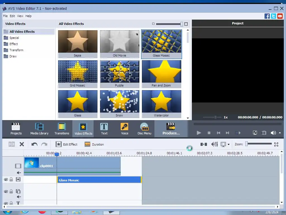Viewport: 286px width, 215px height.
Task: Click the Redo arrow
Action: click(x=44, y=144)
